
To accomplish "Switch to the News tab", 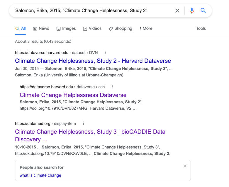I will [x=41, y=29].
